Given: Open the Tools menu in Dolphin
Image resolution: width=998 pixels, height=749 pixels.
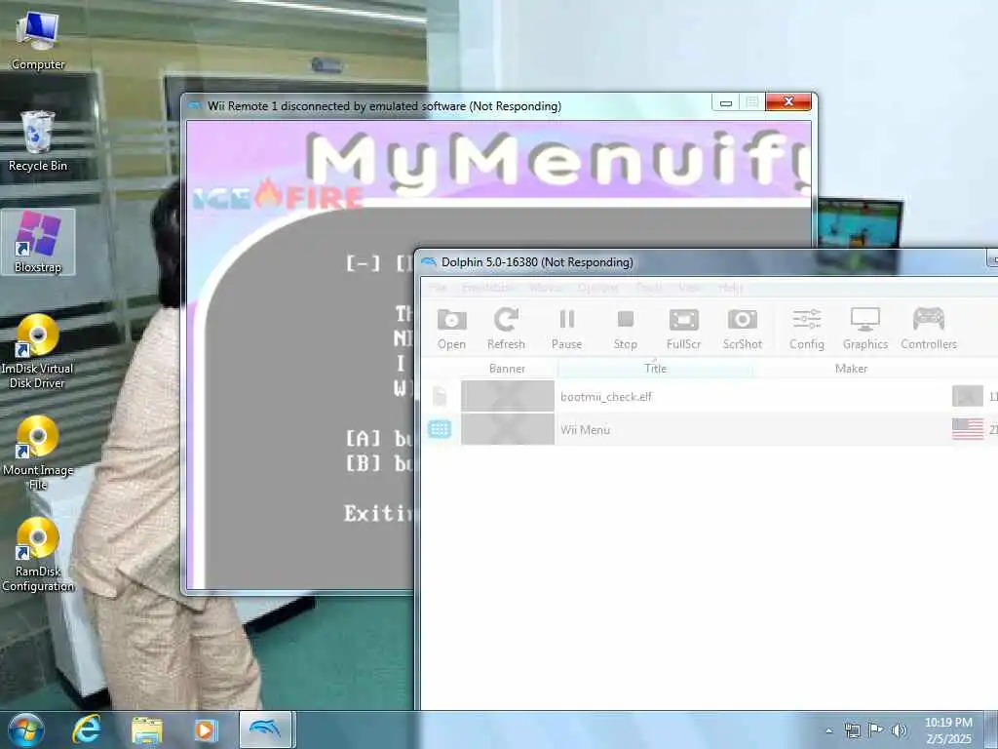Looking at the screenshot, I should coord(648,288).
